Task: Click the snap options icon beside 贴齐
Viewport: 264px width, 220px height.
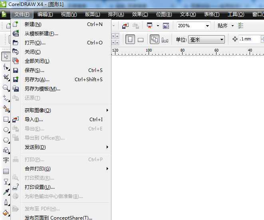Action: click(240, 26)
